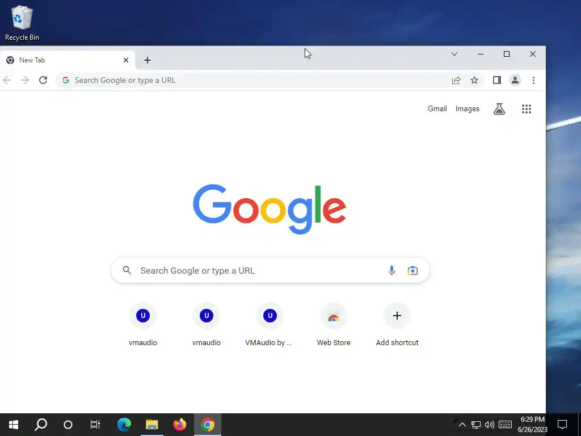Image resolution: width=581 pixels, height=436 pixels.
Task: Open File Explorer from taskbar
Action: (x=152, y=425)
